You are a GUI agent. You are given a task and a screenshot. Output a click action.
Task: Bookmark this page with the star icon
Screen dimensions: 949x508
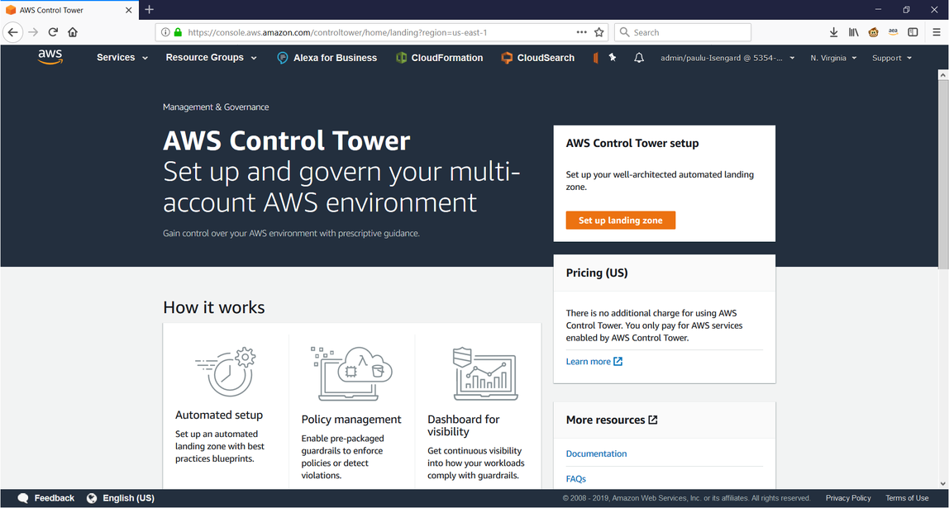pyautogui.click(x=599, y=32)
